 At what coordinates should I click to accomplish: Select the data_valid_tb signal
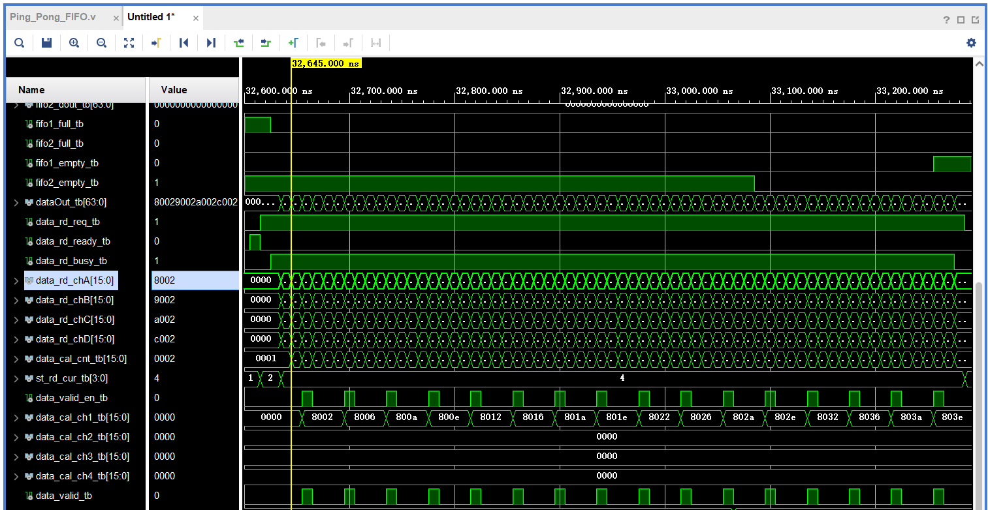pyautogui.click(x=64, y=496)
